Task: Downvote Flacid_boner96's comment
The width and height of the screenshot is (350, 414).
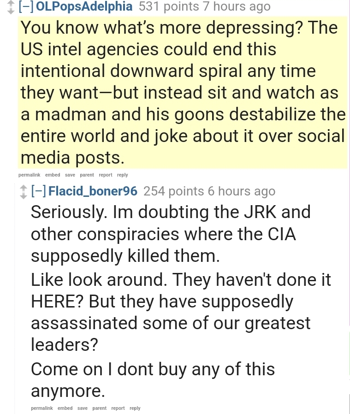Action: pos(24,195)
